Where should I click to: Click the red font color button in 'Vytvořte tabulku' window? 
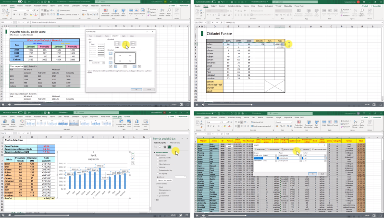(x=36, y=15)
